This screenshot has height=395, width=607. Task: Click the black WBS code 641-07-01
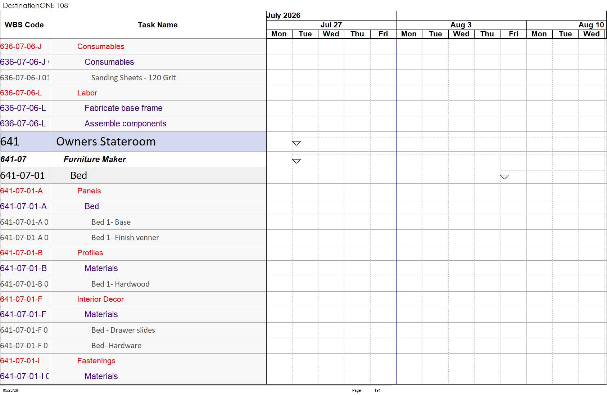(x=23, y=175)
